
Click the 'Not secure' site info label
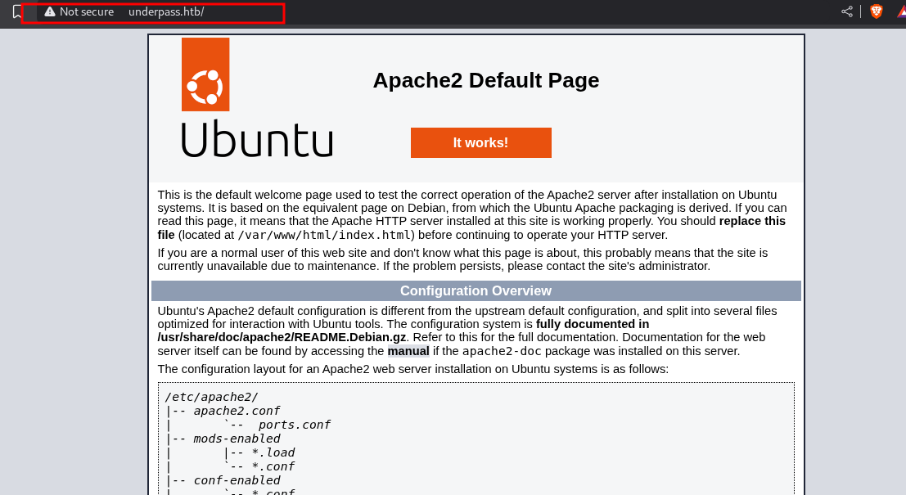(87, 11)
